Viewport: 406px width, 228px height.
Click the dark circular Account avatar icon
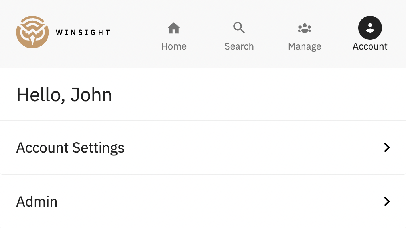[370, 28]
